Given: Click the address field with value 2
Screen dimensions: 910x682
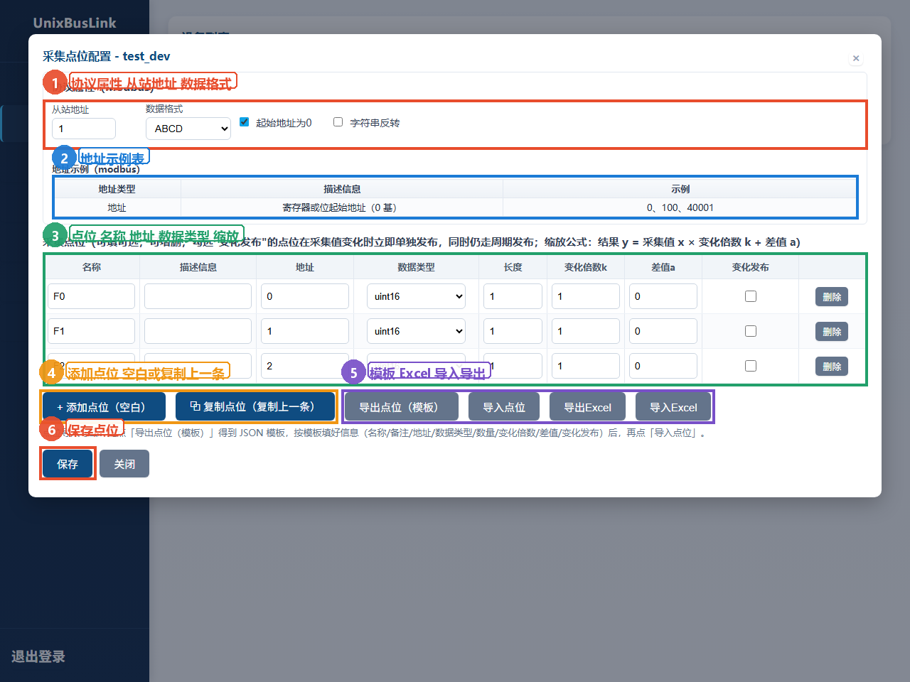Looking at the screenshot, I should (x=305, y=366).
